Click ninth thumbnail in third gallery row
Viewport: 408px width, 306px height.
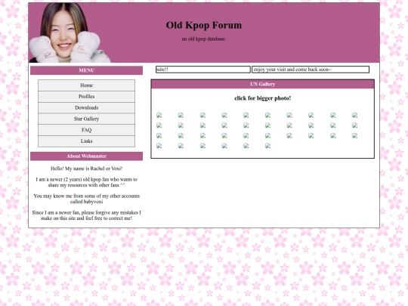[x=332, y=135]
